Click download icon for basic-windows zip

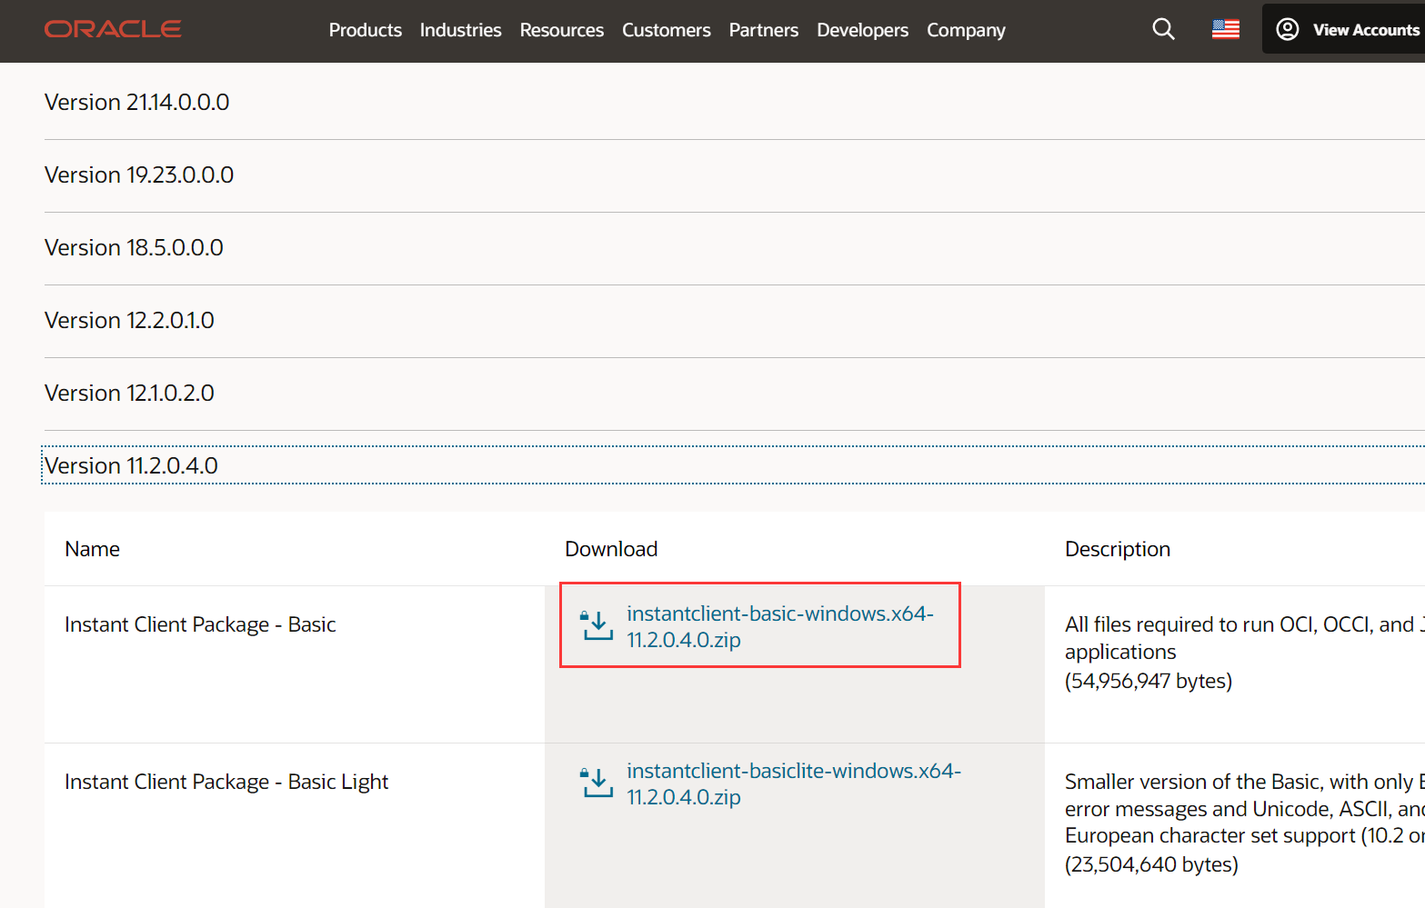[x=597, y=625]
